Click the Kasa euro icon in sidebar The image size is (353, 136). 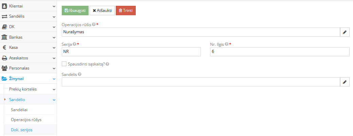(x=4, y=47)
